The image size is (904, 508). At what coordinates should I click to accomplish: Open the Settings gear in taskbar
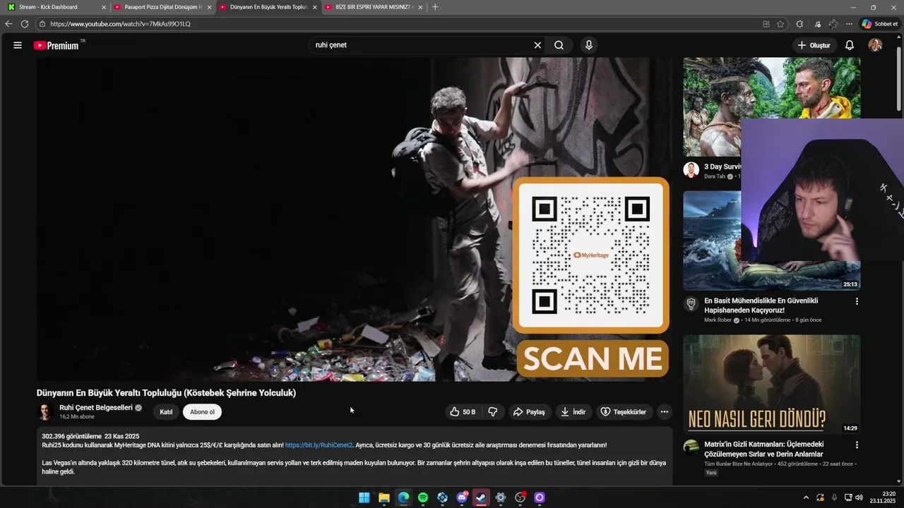tap(501, 497)
